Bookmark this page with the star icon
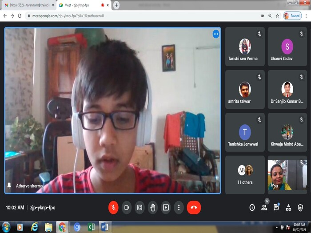This screenshot has width=311, height=233. [277, 16]
